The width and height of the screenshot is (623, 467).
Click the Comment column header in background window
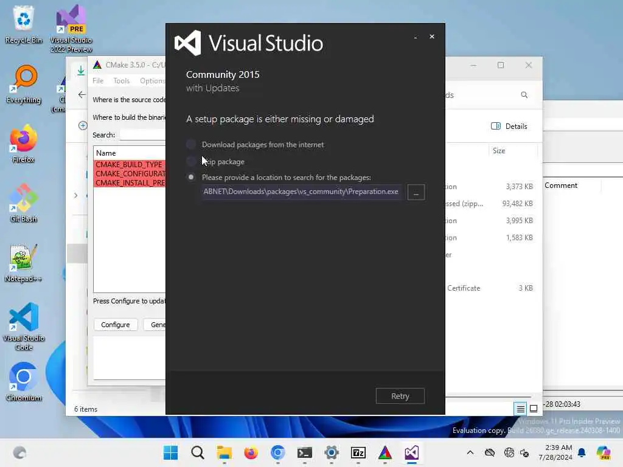point(560,185)
